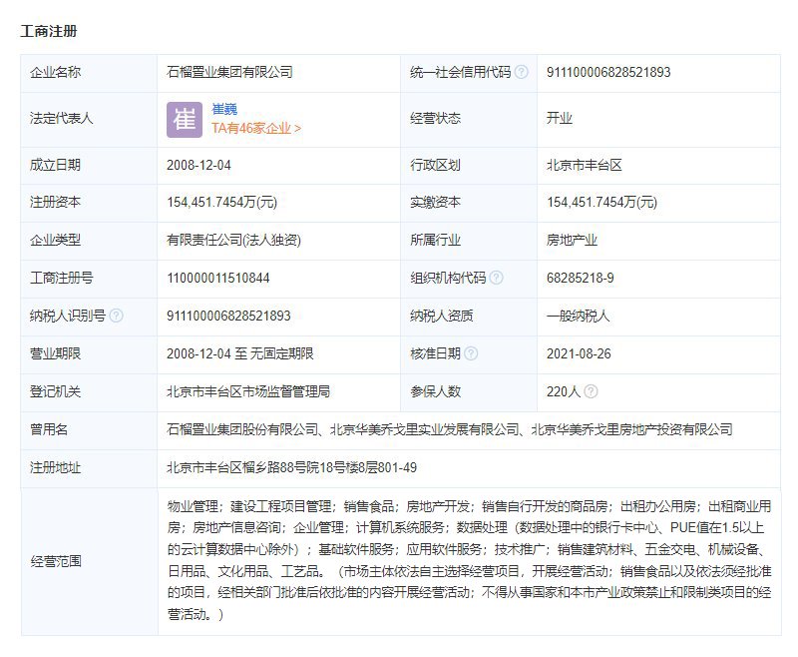Open legal representative 崔巍's profile link
Image resolution: width=798 pixels, height=657 pixels.
click(x=224, y=109)
